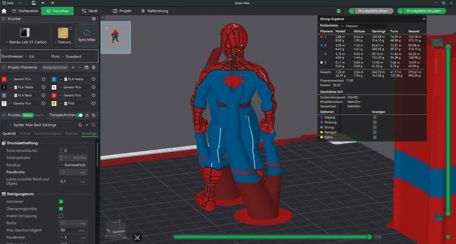The width and height of the screenshot is (456, 244).
Task: Click the Druckplatte slicen button
Action: (374, 11)
